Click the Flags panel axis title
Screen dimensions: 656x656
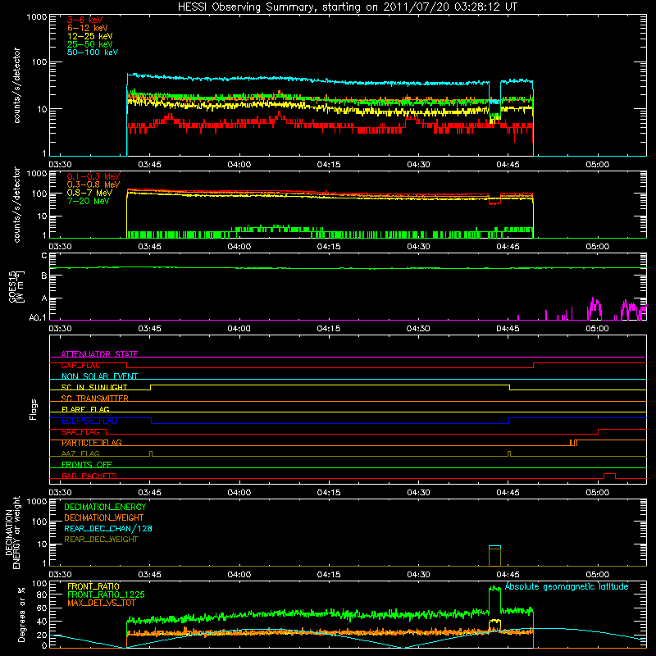point(33,409)
